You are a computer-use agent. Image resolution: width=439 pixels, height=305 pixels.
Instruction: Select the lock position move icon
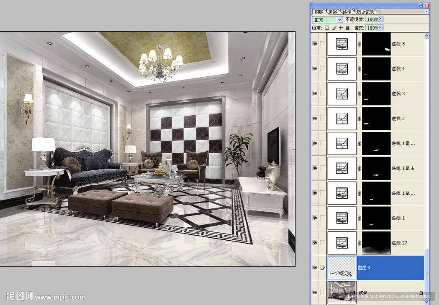341,27
